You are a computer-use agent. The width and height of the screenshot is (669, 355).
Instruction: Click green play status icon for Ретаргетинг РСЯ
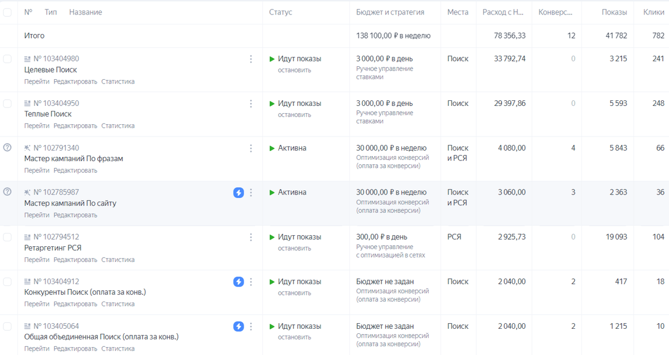click(x=272, y=237)
